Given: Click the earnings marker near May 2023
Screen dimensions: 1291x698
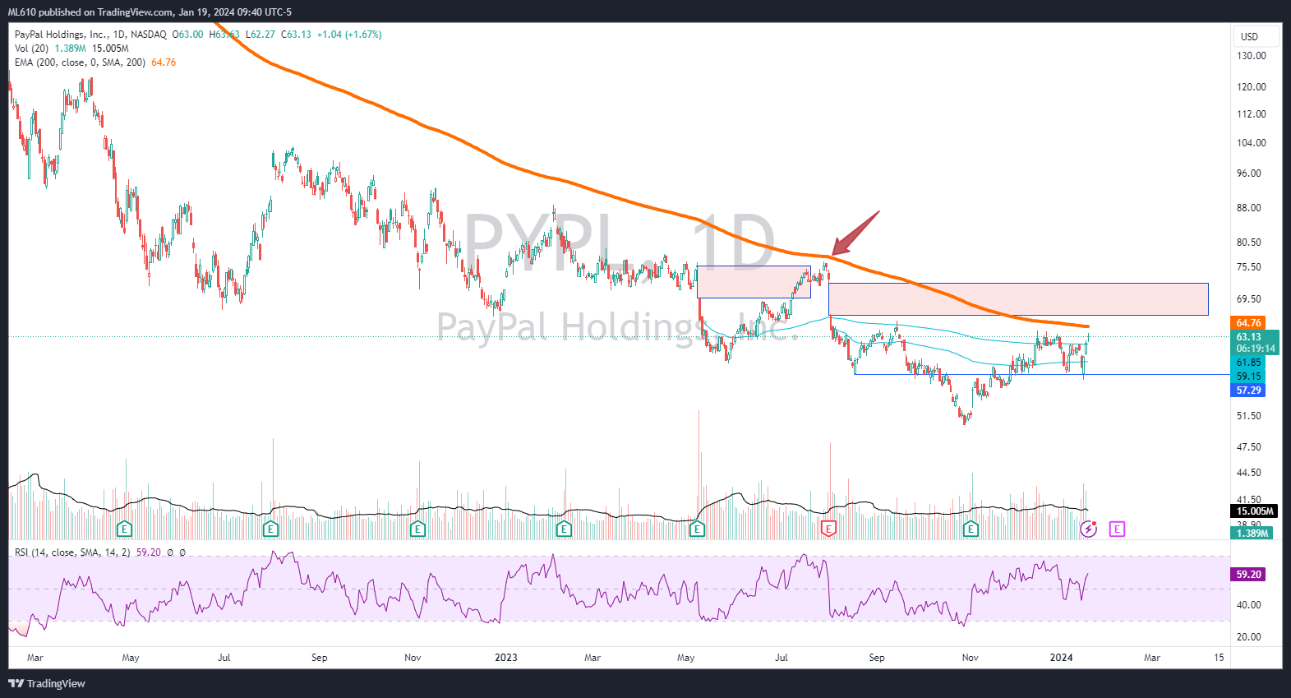Looking at the screenshot, I should (x=697, y=529).
